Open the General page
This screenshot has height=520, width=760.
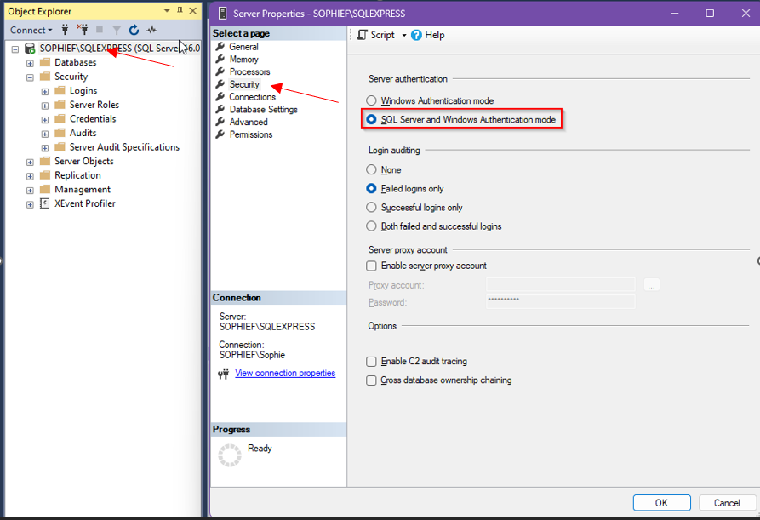tap(243, 47)
